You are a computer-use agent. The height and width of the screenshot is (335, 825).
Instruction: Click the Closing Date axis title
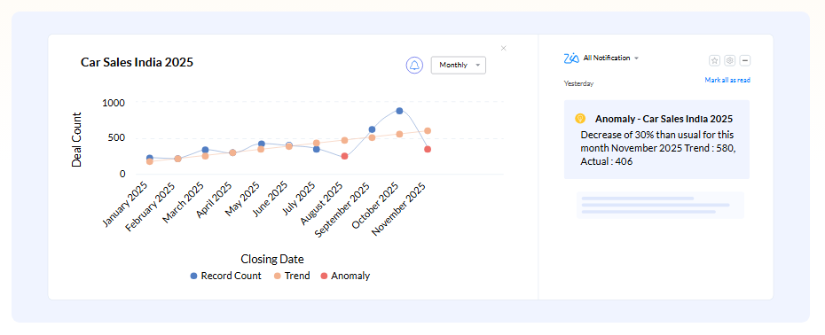(272, 260)
